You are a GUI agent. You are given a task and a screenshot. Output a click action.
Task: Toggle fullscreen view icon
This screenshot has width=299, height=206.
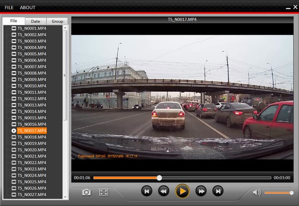coord(104,192)
